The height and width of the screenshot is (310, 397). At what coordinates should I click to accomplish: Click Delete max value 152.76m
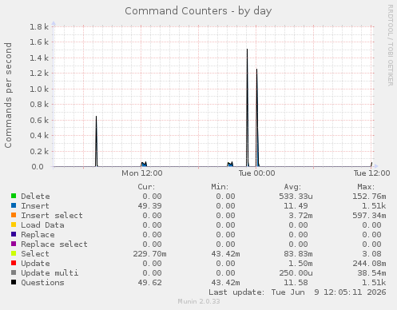pyautogui.click(x=369, y=197)
